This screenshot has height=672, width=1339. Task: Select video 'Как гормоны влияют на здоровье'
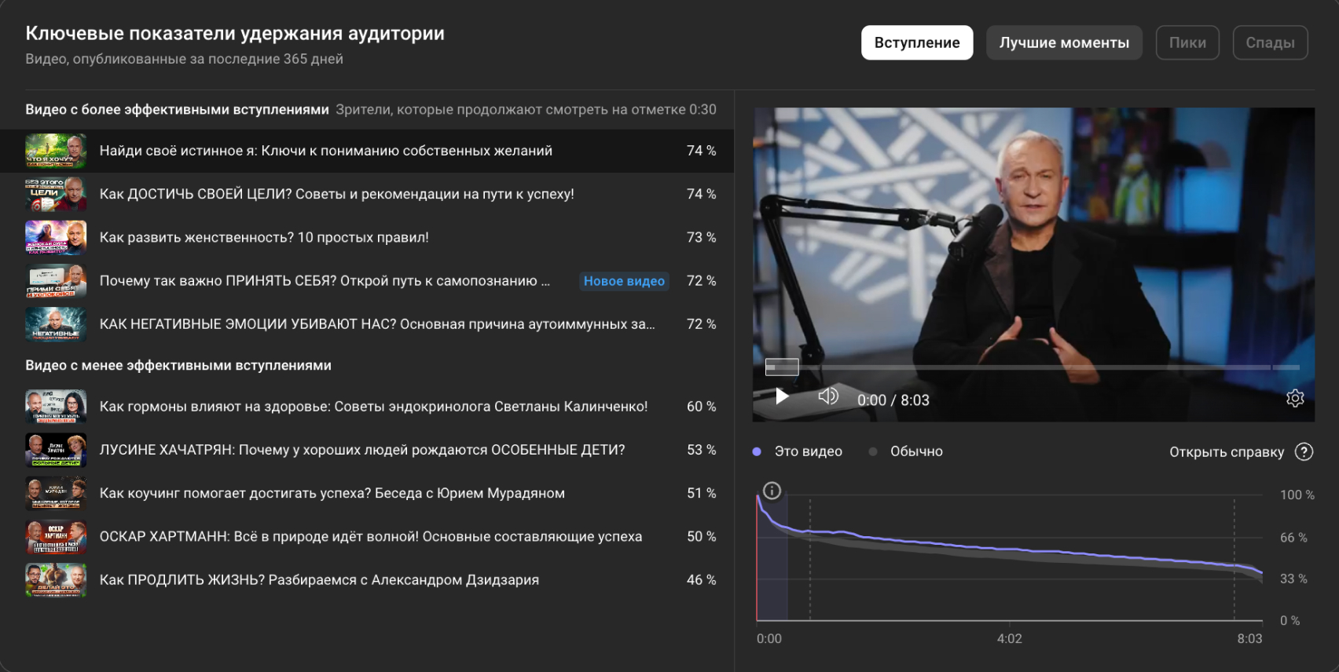coord(367,407)
